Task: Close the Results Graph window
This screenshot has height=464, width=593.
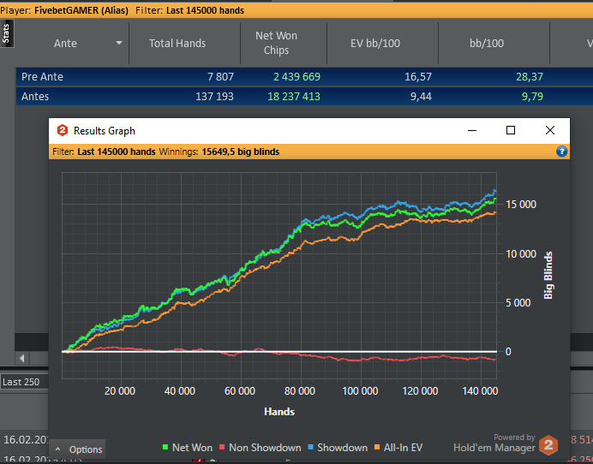Action: [x=550, y=130]
